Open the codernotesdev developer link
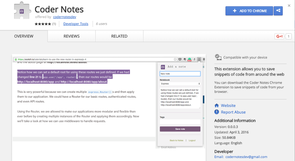The height and width of the screenshot is (161, 295). click(x=64, y=17)
